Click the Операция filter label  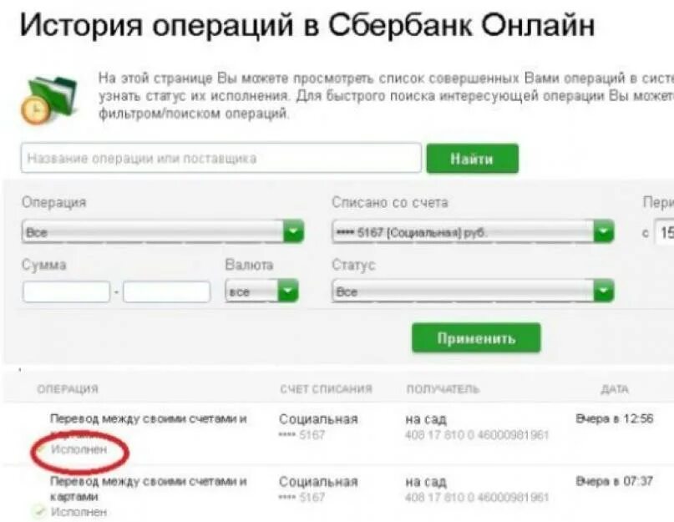pos(54,202)
